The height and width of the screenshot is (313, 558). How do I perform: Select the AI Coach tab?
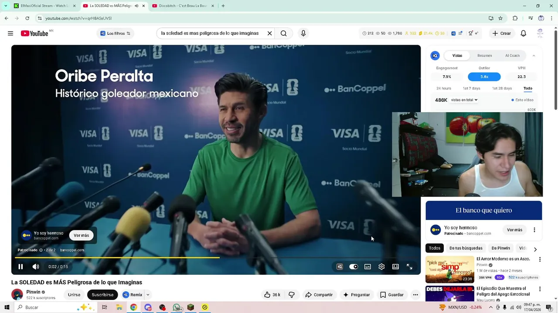tap(512, 56)
